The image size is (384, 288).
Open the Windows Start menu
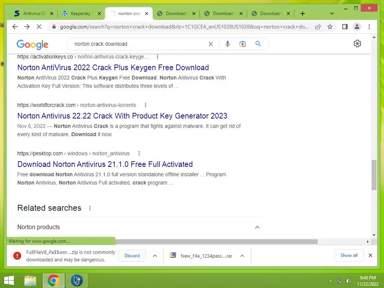point(9,280)
